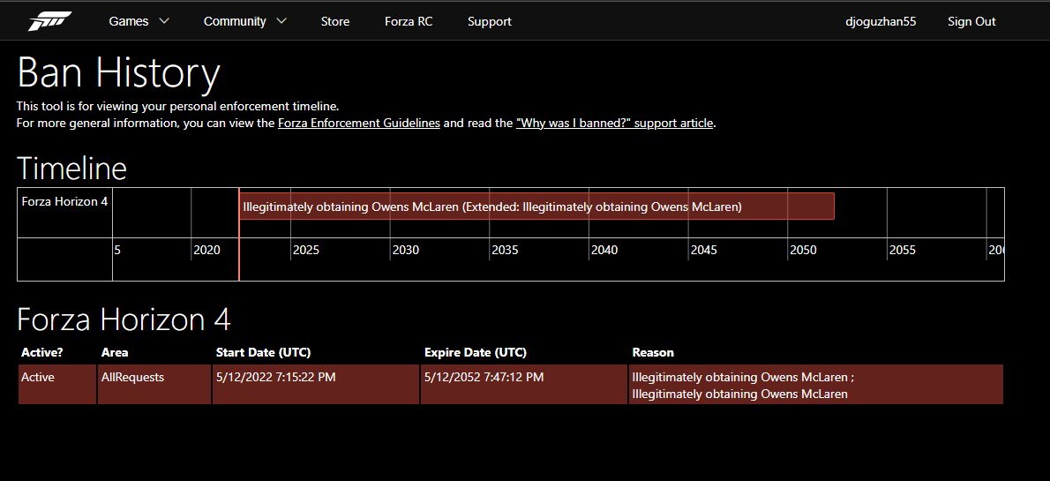Click the Ban History page heading
This screenshot has width=1050, height=481.
click(118, 72)
